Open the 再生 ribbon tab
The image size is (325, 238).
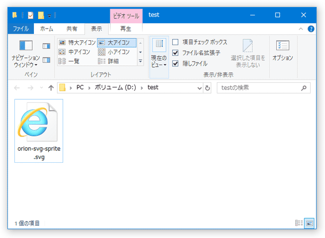[x=126, y=29]
